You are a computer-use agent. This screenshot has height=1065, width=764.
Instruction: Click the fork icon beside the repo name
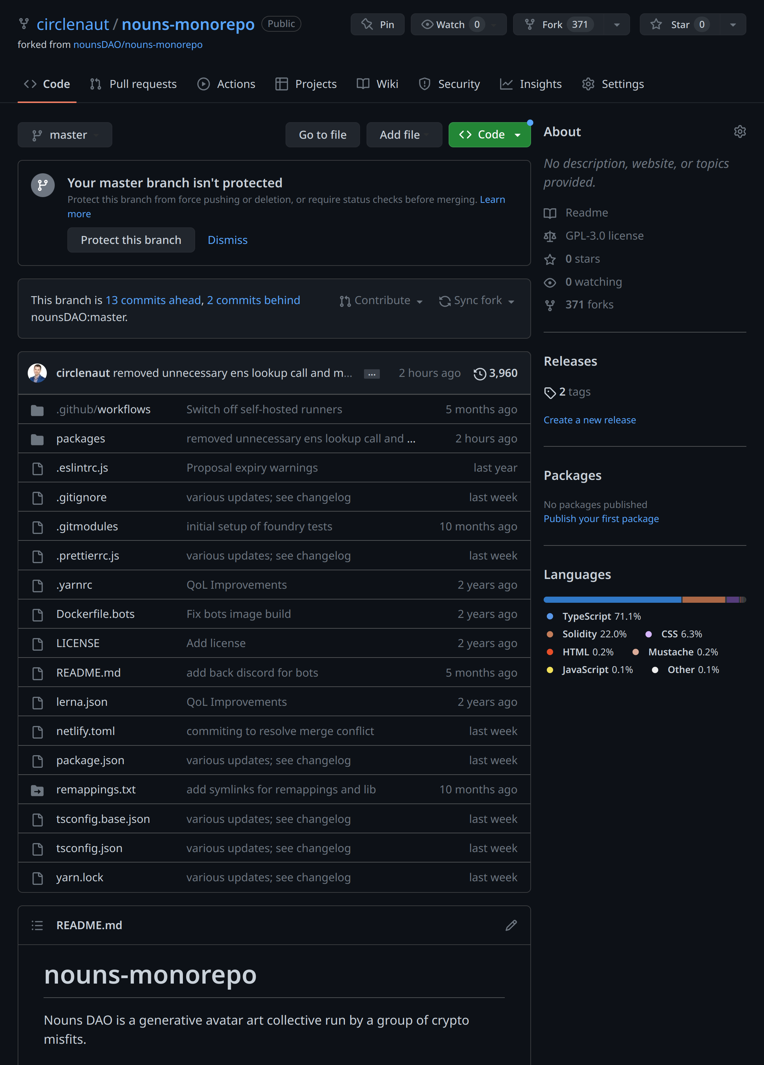[23, 23]
